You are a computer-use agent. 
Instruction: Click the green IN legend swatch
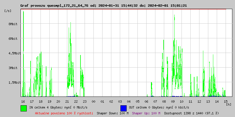click(23, 108)
